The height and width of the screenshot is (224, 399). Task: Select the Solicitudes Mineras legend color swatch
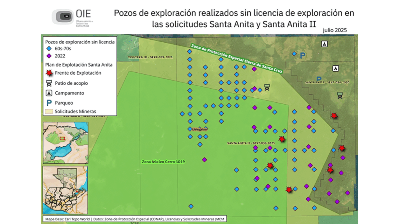(x=49, y=111)
